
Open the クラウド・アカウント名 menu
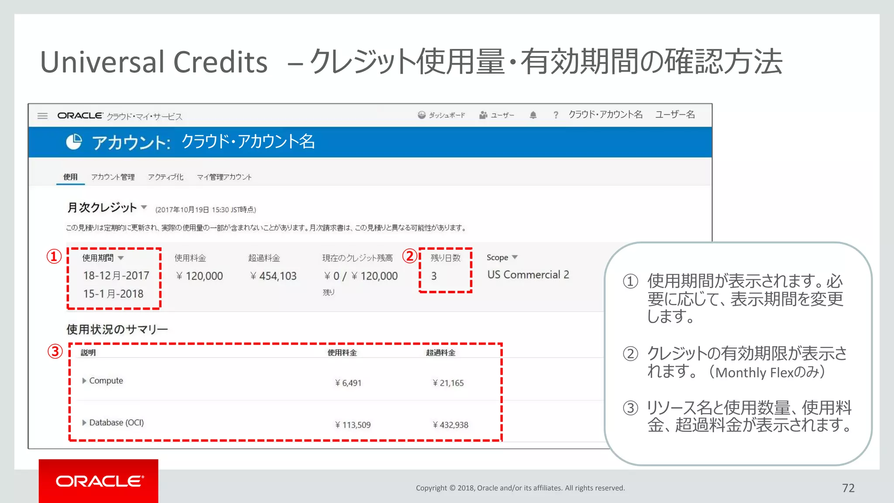click(x=605, y=114)
